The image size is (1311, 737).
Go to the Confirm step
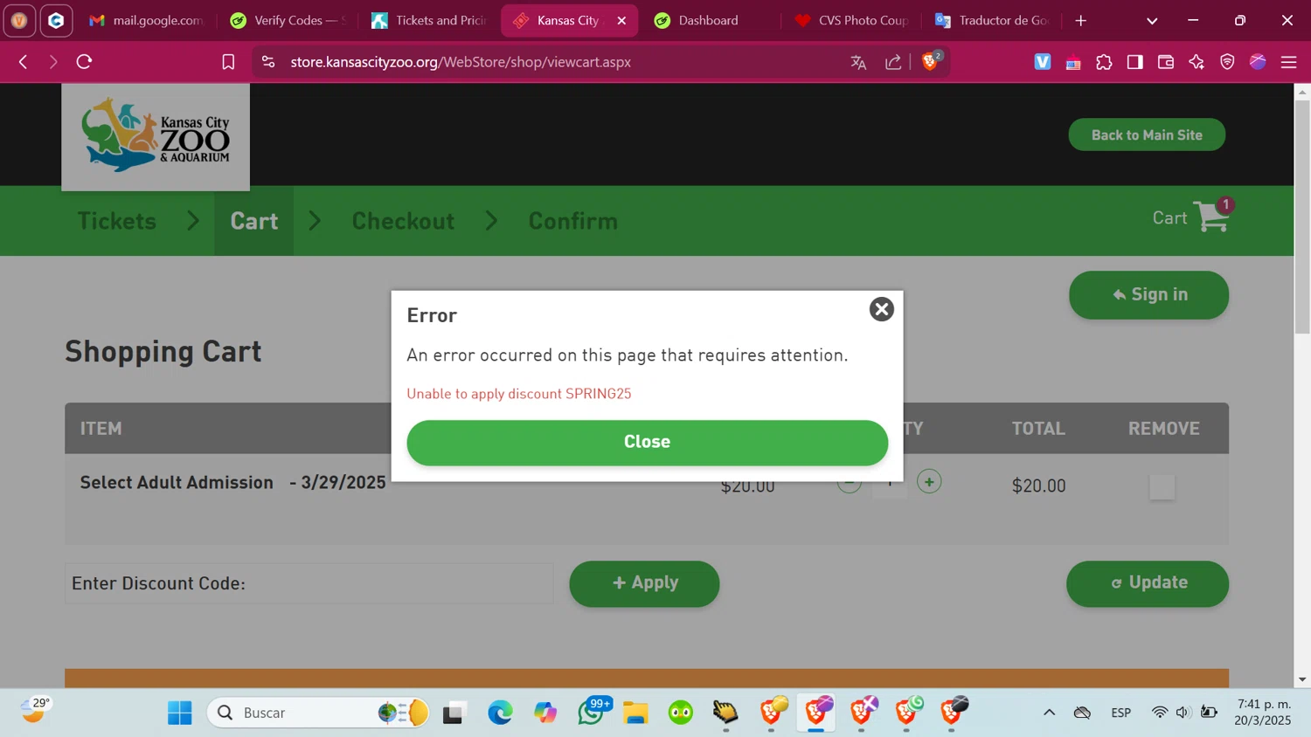[x=572, y=221]
